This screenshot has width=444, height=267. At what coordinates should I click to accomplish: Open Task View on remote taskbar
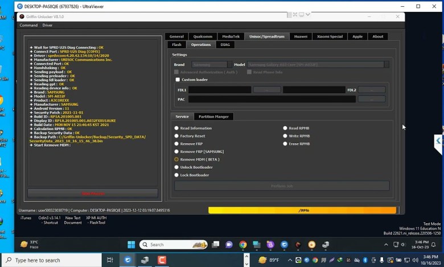216,244
